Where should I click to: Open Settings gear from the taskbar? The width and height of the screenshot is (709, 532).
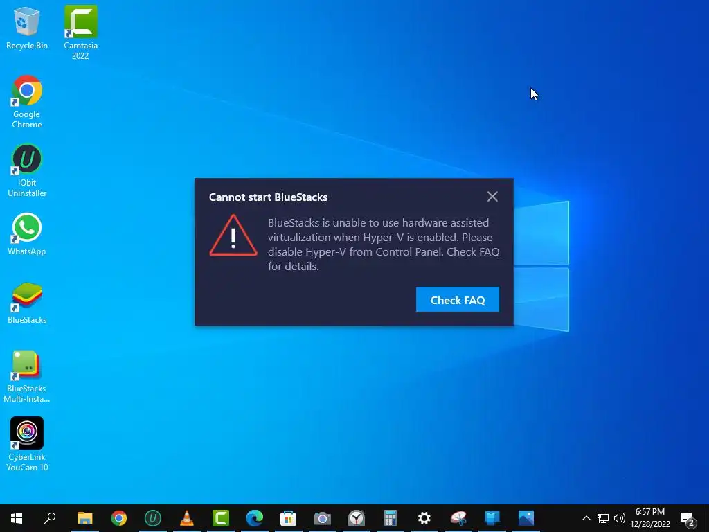point(424,518)
